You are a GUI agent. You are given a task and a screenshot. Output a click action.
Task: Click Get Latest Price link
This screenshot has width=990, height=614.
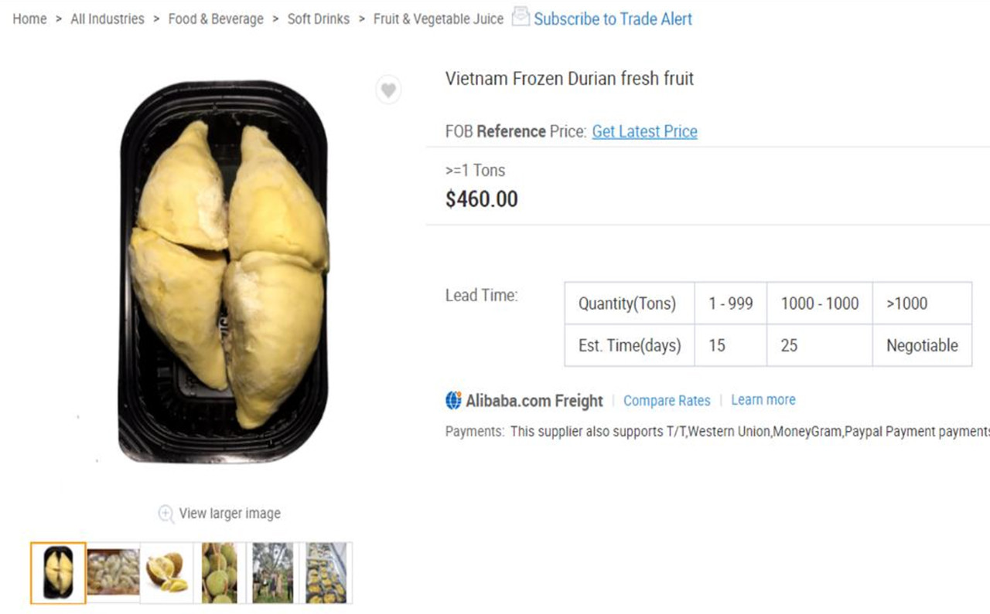tap(644, 131)
